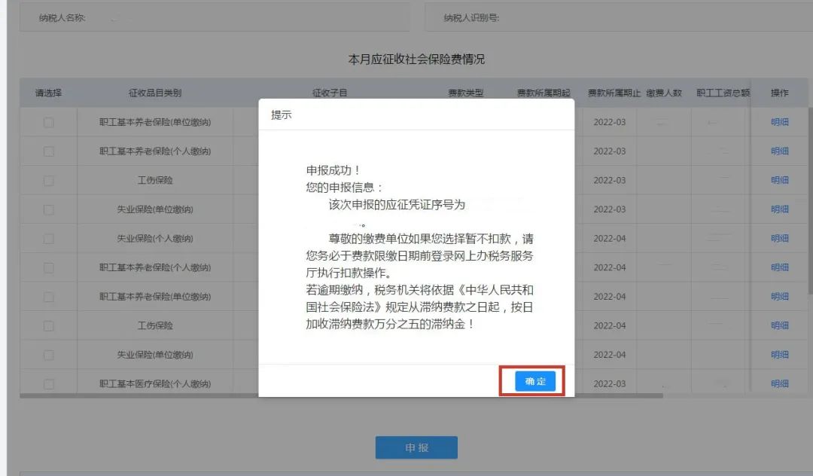Click the 2022-04 date in 失业保险(个人缴纳) row
Viewport: 813px width, 476px height.
(x=610, y=239)
